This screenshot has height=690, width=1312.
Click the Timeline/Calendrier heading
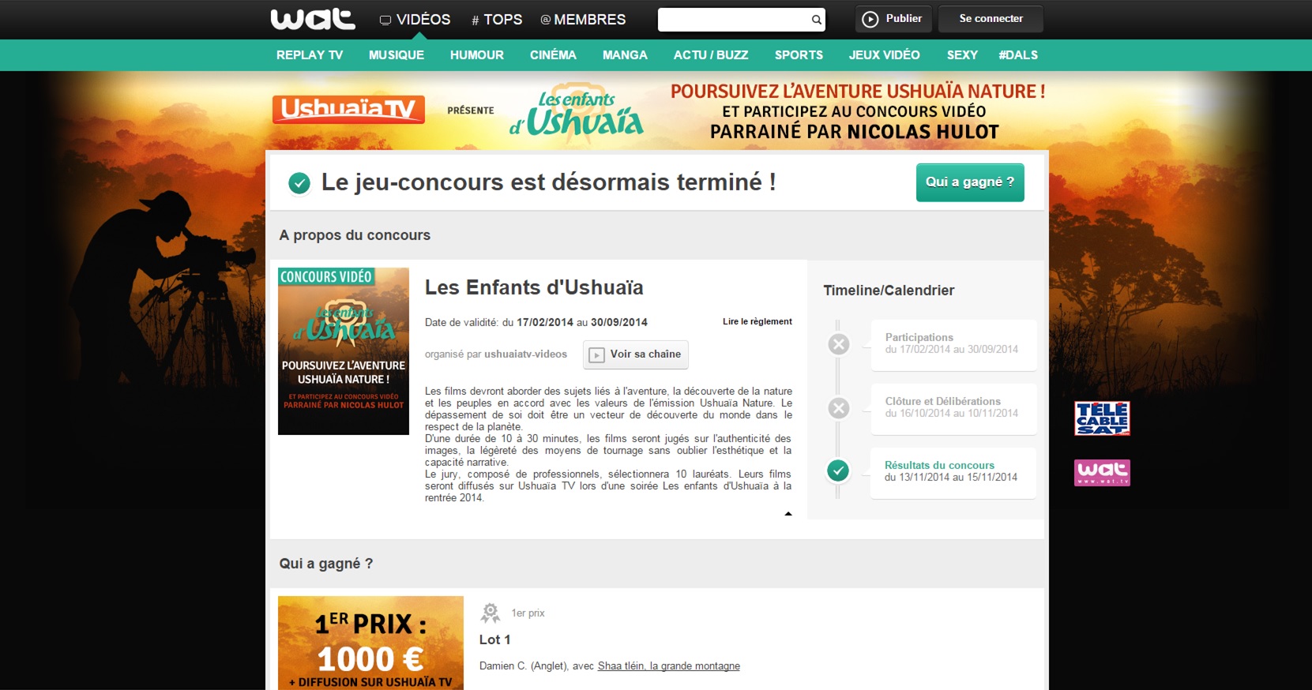tap(889, 291)
